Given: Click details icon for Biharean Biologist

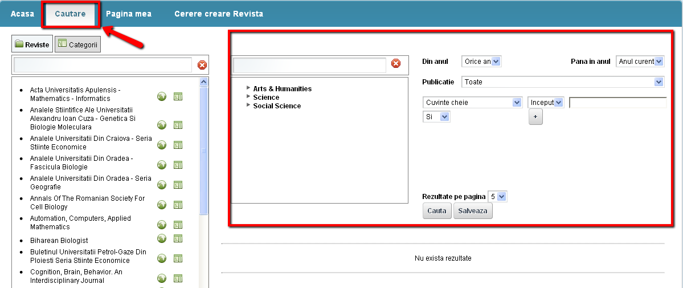Looking at the screenshot, I should 178,238.
